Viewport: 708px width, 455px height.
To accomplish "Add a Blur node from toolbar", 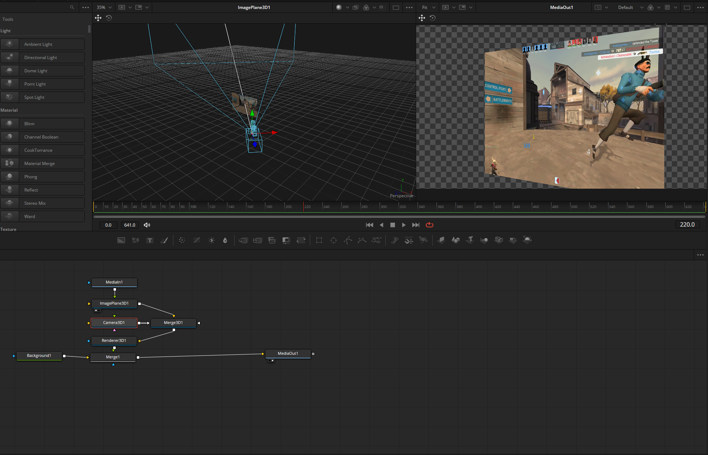I will coord(225,240).
